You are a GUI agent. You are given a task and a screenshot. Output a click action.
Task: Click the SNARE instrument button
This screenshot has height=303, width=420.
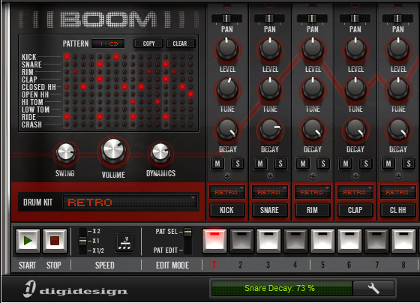click(270, 210)
